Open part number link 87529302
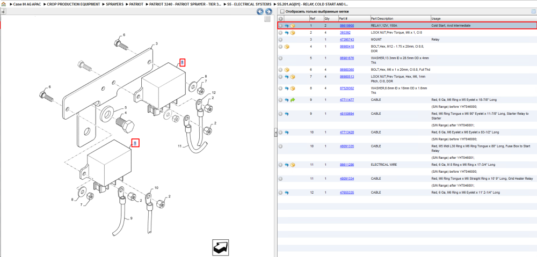This screenshot has height=257, width=537. point(346,89)
